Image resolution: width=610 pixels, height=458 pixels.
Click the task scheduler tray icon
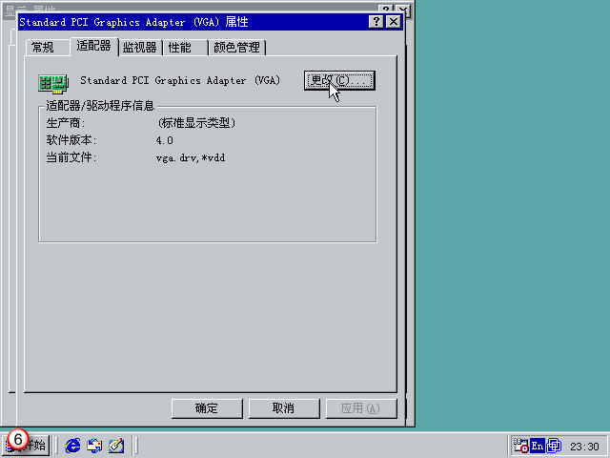(520, 446)
